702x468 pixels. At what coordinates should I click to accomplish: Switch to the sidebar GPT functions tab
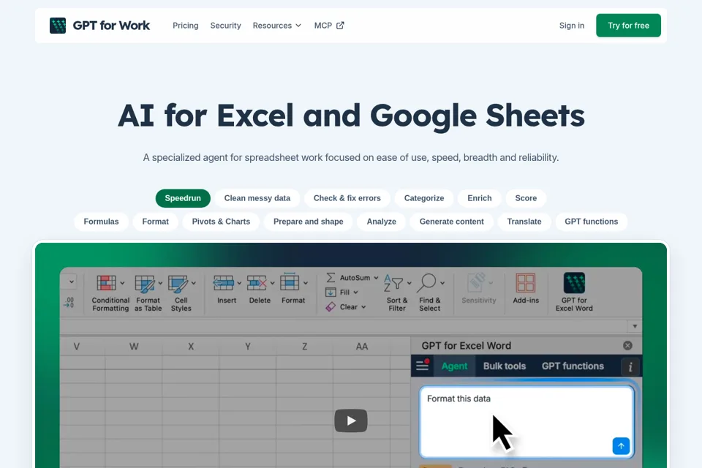pyautogui.click(x=573, y=366)
